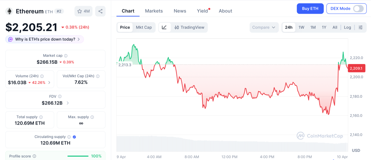Open the News tab

click(180, 11)
